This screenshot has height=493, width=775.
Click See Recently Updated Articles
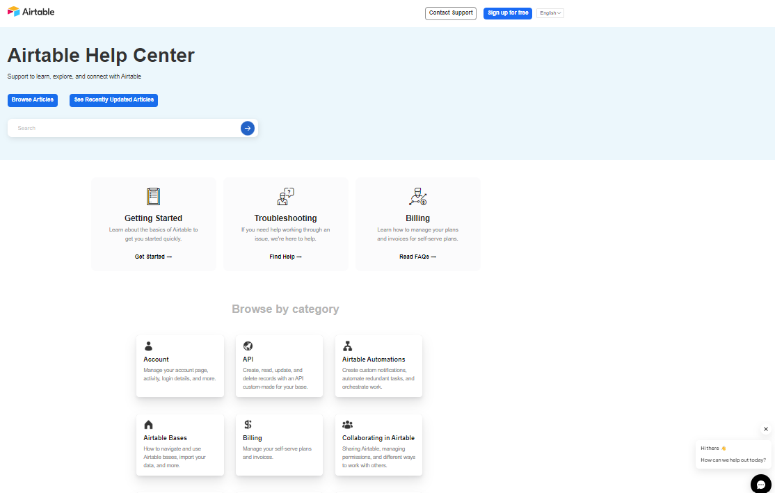click(113, 100)
